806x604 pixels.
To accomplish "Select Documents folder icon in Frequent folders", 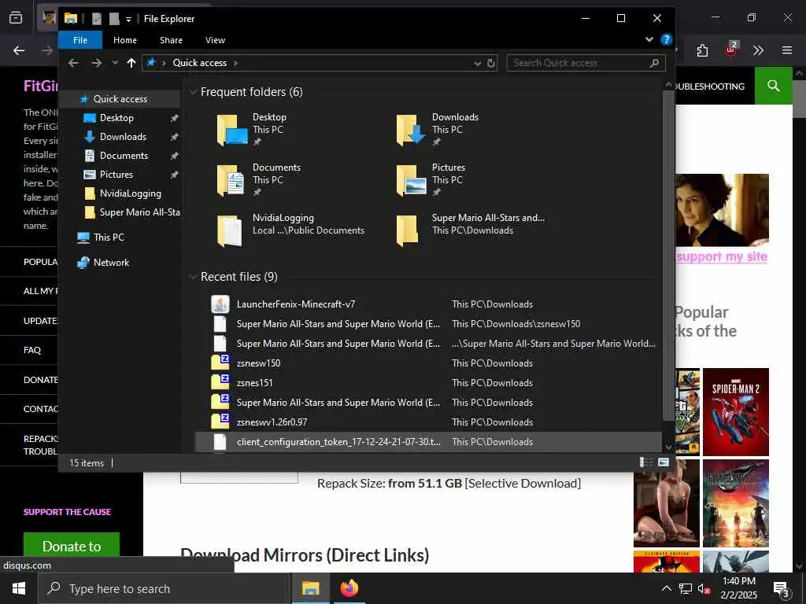I will click(x=231, y=180).
